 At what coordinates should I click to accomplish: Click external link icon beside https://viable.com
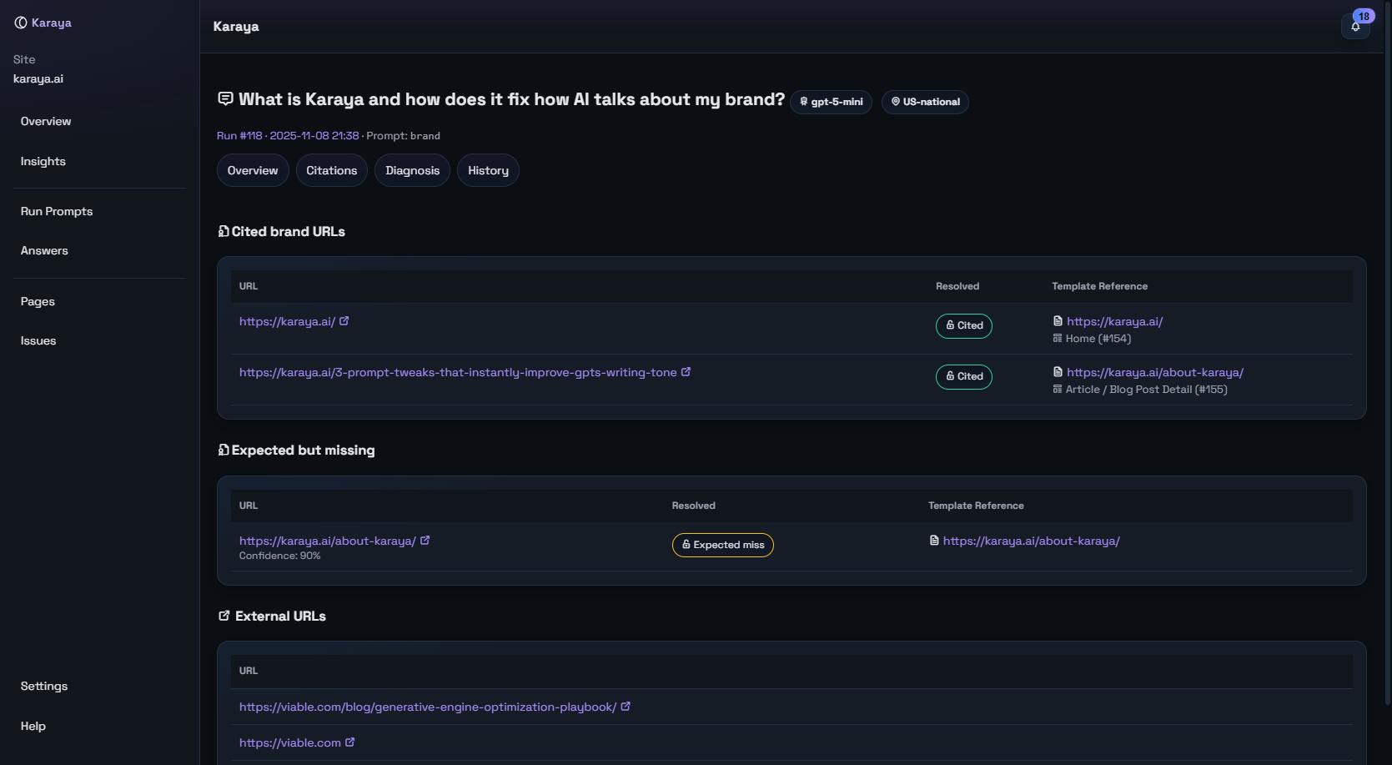tap(350, 742)
